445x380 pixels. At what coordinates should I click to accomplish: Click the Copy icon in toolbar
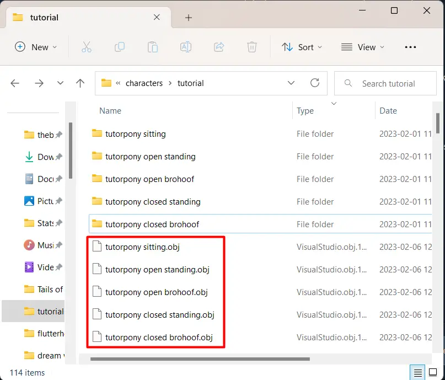tap(120, 47)
